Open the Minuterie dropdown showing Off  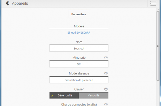coord(79,64)
